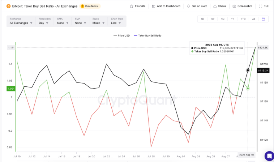Screen dimensions: 274x162
Task: Take a chart Screenshot via camera icon
Action: pyautogui.click(x=234, y=6)
